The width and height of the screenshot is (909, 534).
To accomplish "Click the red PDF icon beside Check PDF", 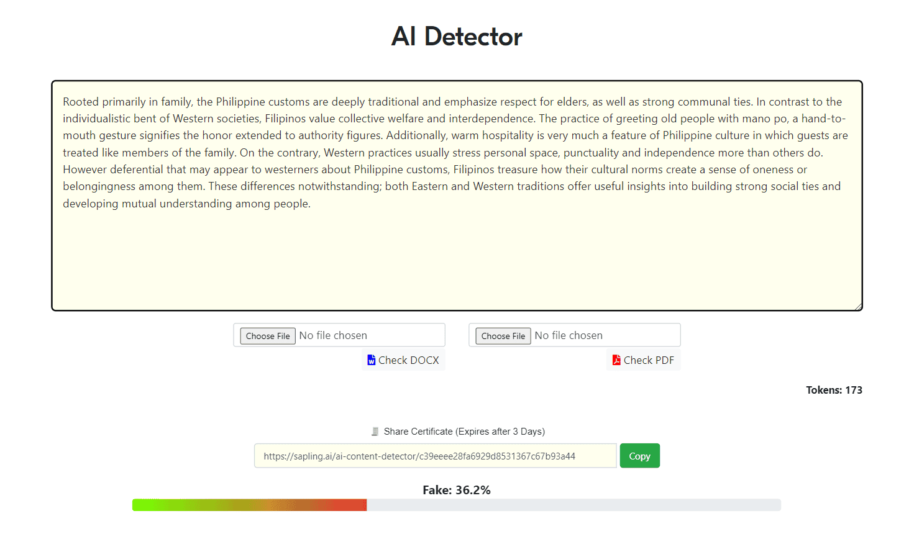I will [x=616, y=360].
